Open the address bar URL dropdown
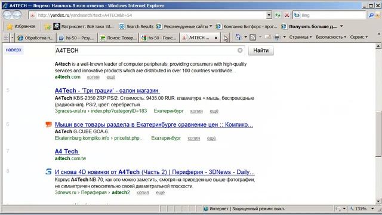The height and width of the screenshot is (215, 382). [x=269, y=15]
